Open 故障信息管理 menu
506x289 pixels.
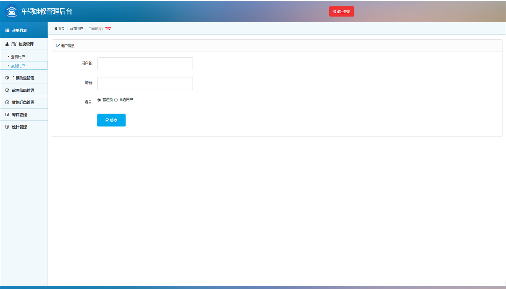pos(24,90)
